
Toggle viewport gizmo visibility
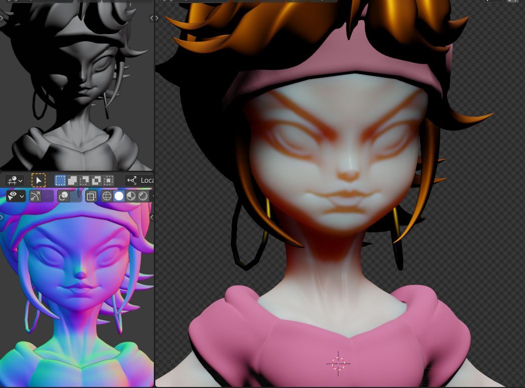click(x=35, y=196)
